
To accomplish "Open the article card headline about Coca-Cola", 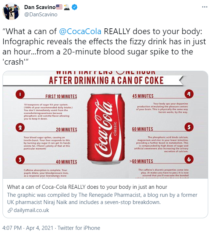I will [x=87, y=187].
